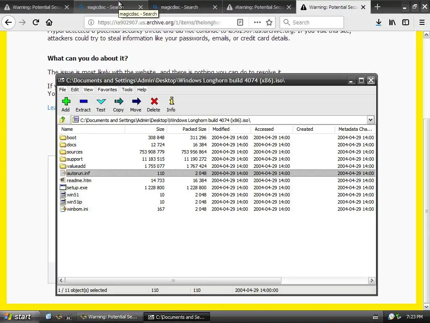Show site information icon in address bar
The height and width of the screenshot is (323, 430).
91,22
